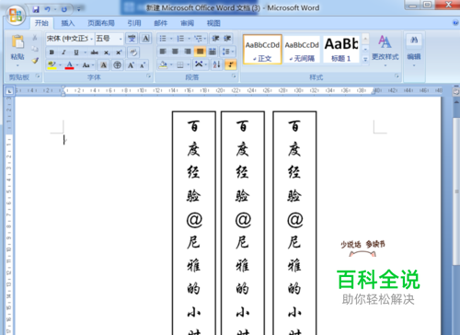Open the Font (字体) dialog launcher
The width and height of the screenshot is (460, 335).
click(149, 75)
